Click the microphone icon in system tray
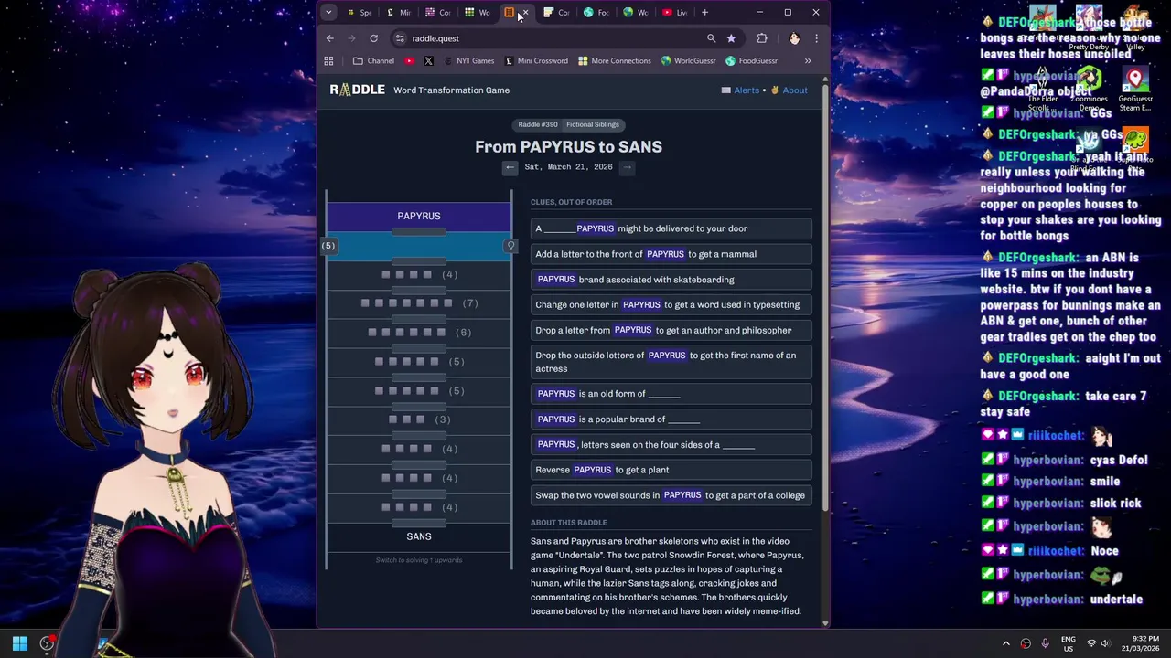 [x=1045, y=643]
